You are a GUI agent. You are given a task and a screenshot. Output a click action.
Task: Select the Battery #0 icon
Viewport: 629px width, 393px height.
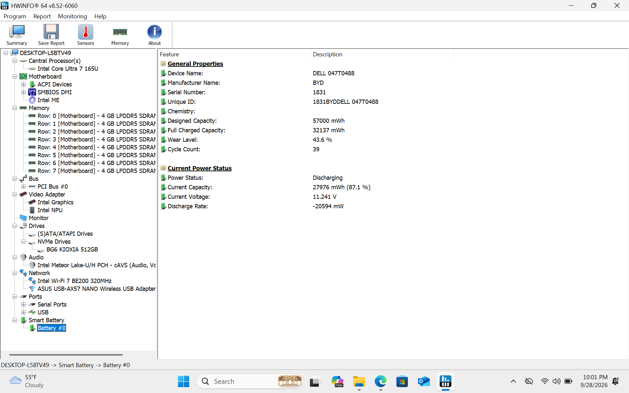pos(32,328)
